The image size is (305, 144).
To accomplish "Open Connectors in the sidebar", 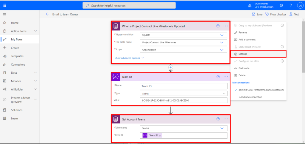I will click(x=18, y=64).
